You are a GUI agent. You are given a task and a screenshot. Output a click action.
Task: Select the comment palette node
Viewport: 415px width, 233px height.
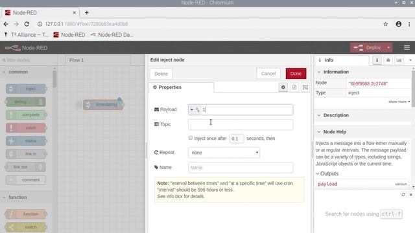tap(26, 180)
